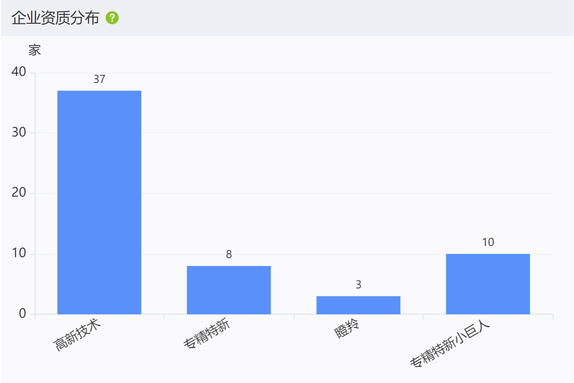Click the y-axis label 40

click(19, 72)
